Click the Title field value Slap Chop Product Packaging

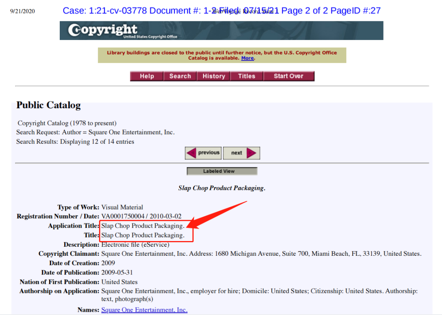143,235
